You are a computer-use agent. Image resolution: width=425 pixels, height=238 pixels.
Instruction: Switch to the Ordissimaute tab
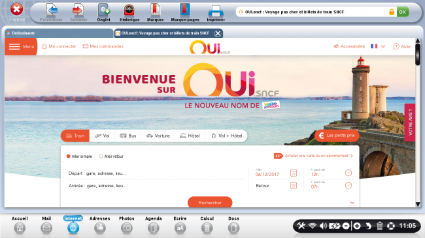pos(59,33)
